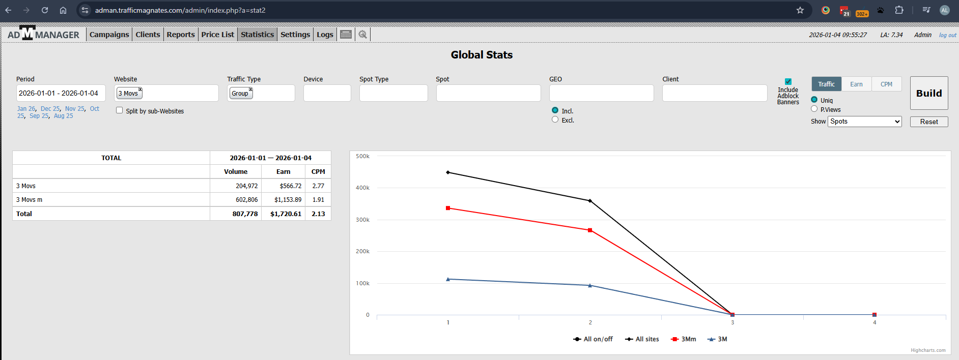
Task: Select the Excl. GEO radio button
Action: (555, 119)
